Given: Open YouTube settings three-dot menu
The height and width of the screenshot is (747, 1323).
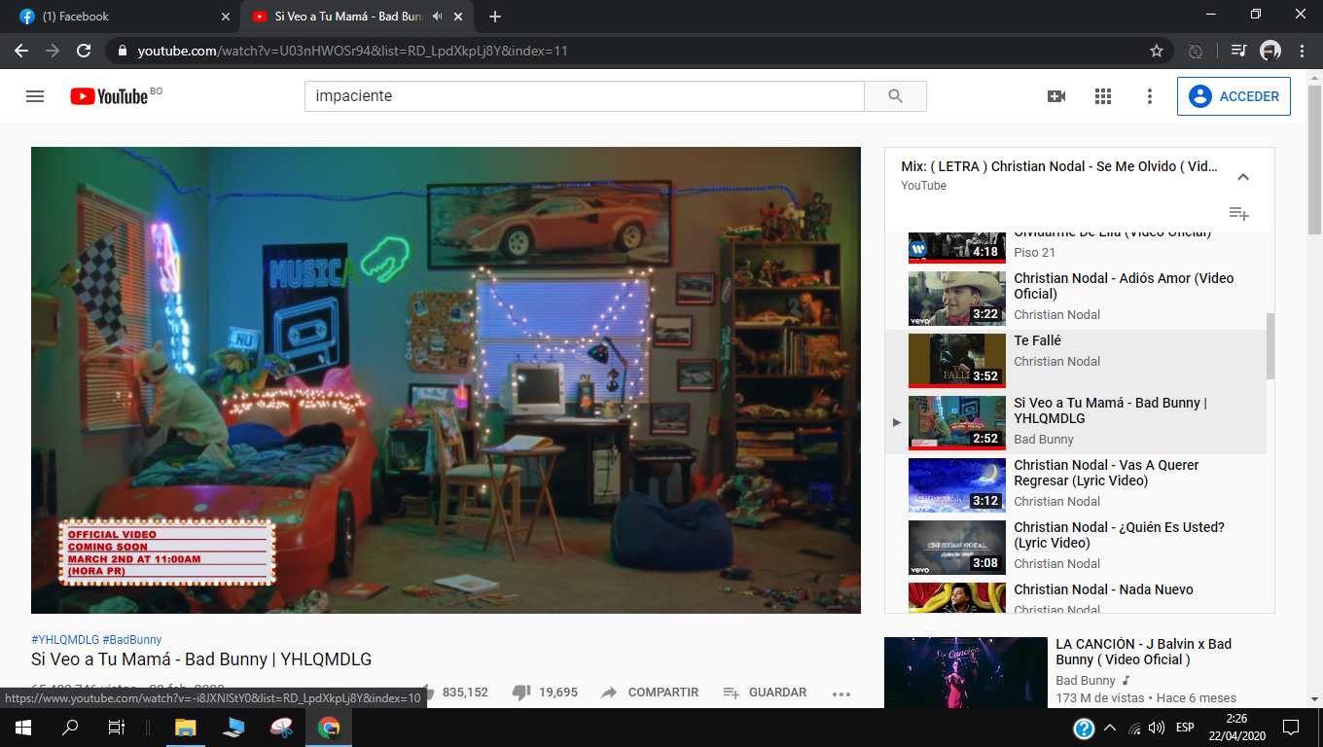Looking at the screenshot, I should (x=1150, y=96).
